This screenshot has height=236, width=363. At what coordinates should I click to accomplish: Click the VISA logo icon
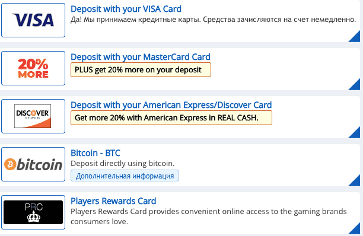click(33, 20)
